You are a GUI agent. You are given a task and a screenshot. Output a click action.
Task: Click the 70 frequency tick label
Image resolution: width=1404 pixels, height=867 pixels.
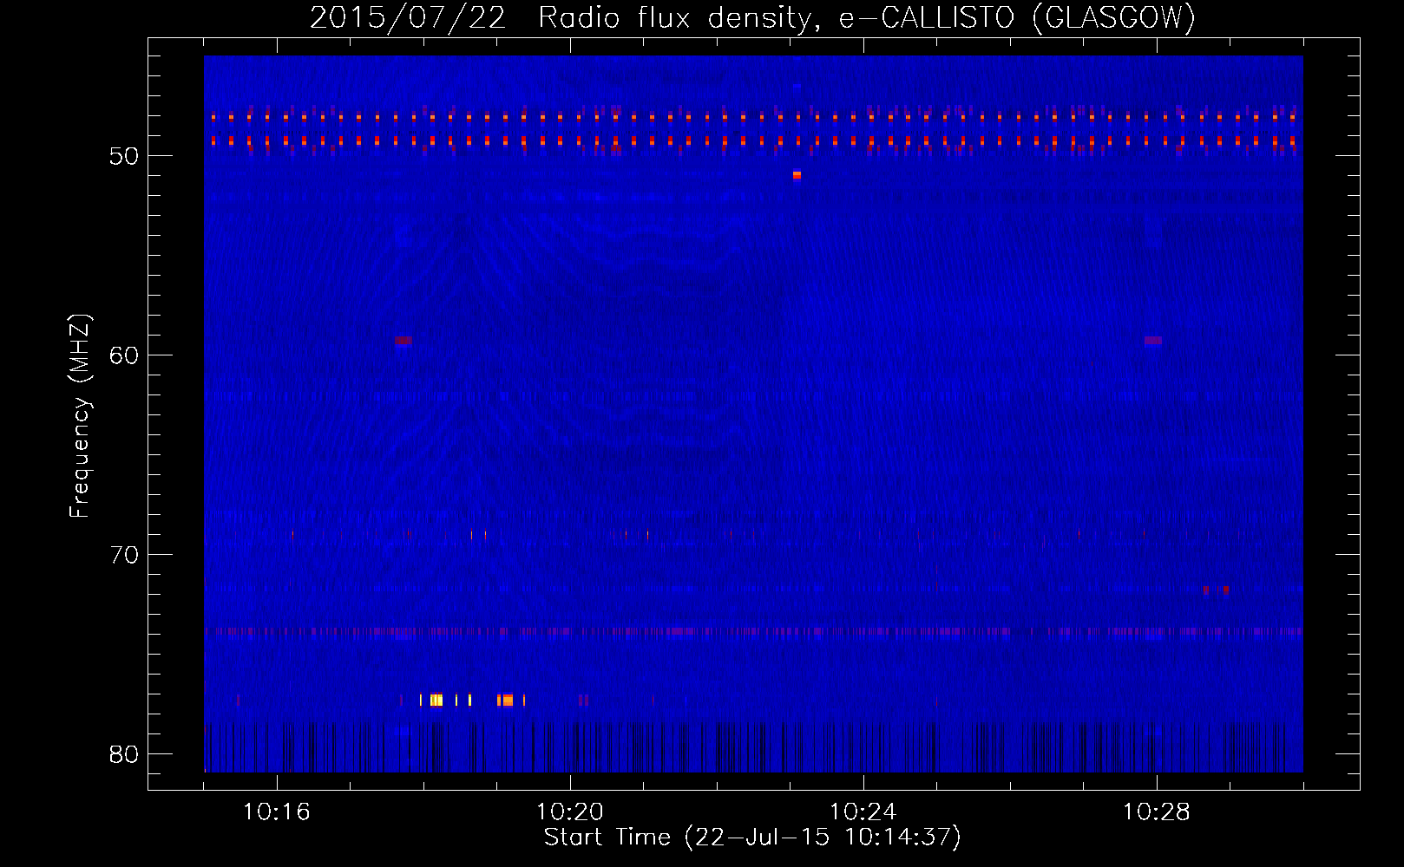[x=125, y=555]
